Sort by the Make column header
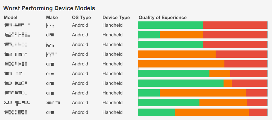 tap(52, 18)
